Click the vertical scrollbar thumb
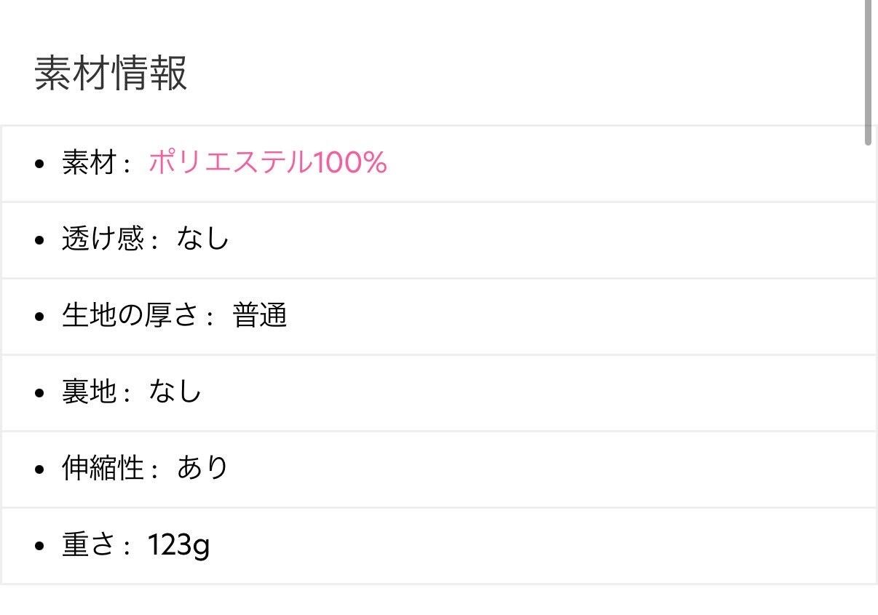 [x=868, y=73]
